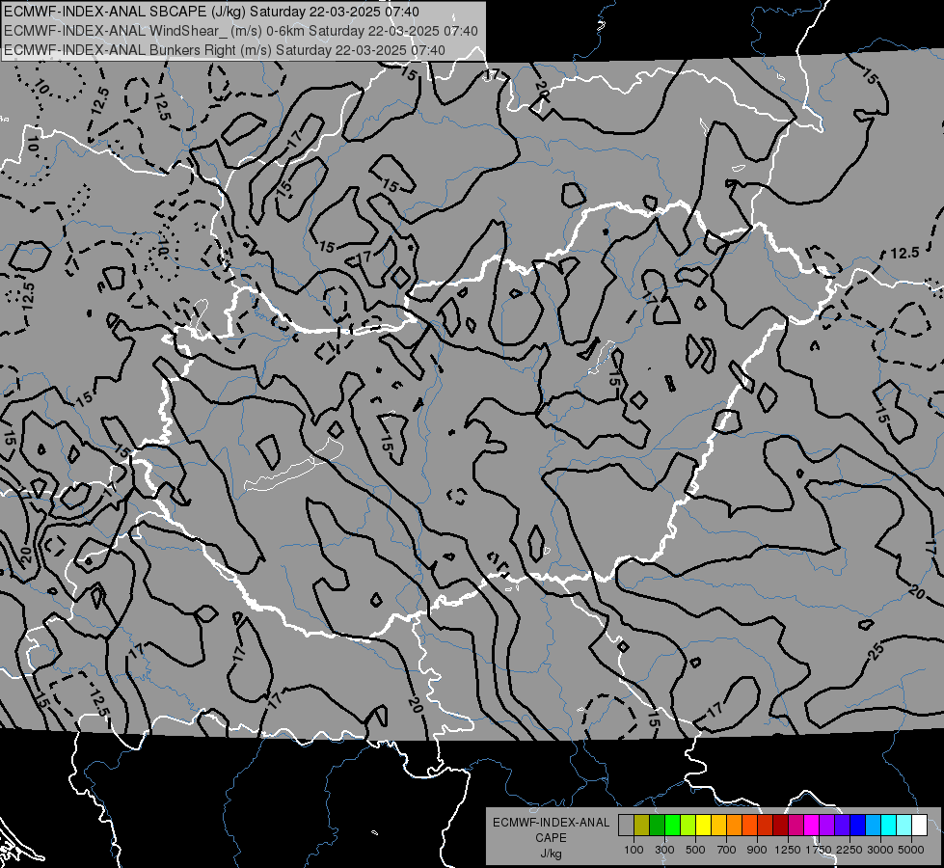Click the Bunkers Right header line

click(x=225, y=50)
